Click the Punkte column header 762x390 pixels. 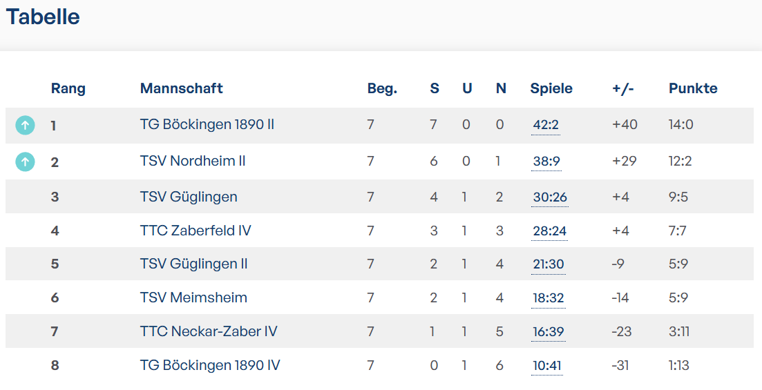pos(693,88)
